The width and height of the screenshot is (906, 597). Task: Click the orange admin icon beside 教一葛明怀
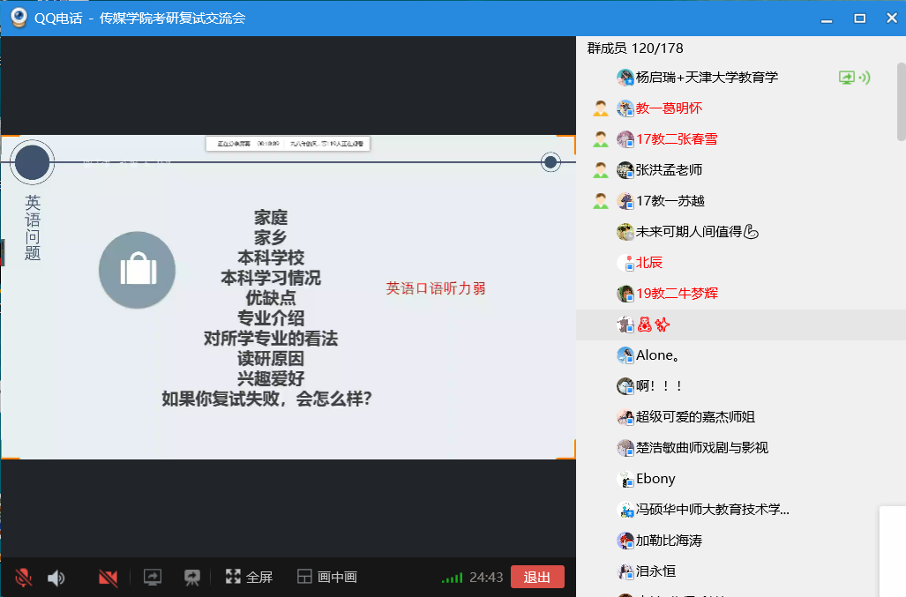[601, 108]
